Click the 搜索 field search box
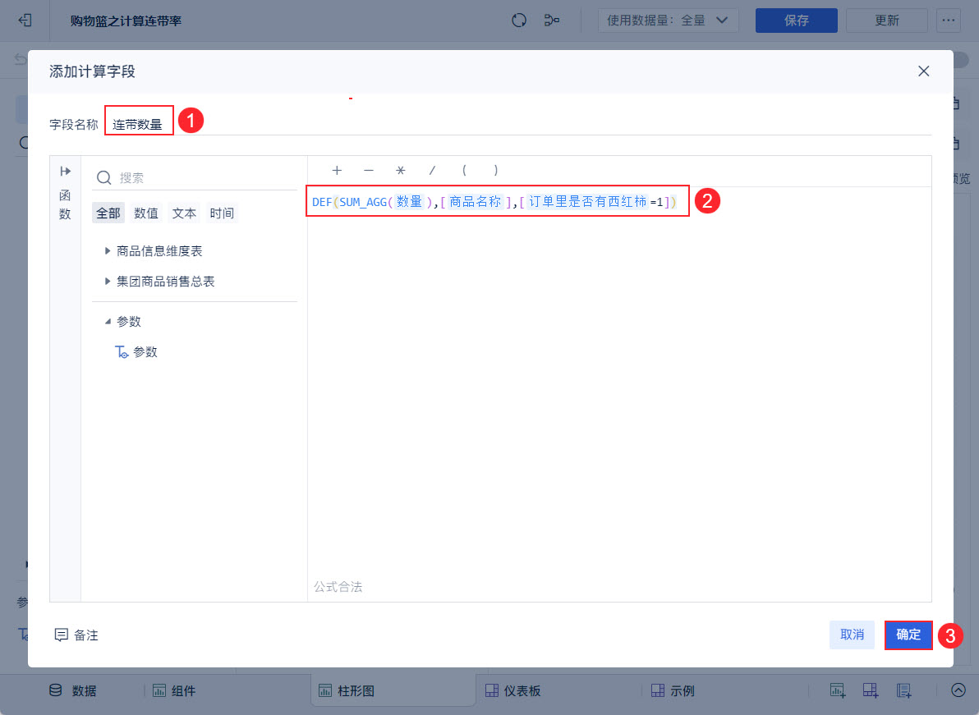This screenshot has width=979, height=715. point(195,178)
